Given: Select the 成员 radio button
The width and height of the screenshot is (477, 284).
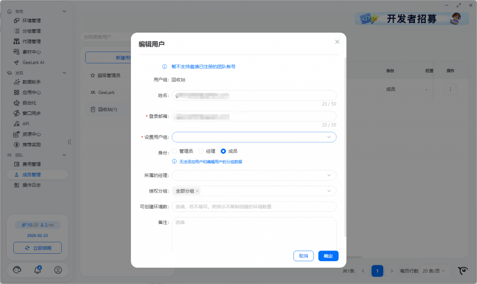Looking at the screenshot, I should [x=224, y=151].
